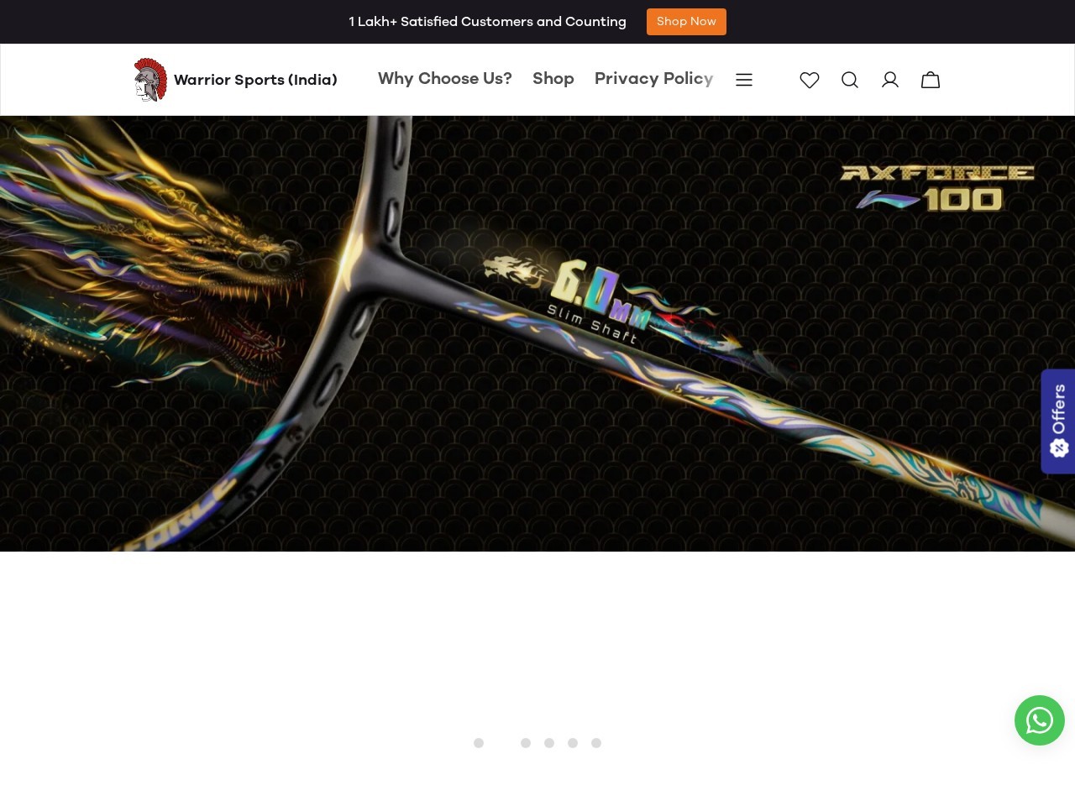Screen dimensions: 1075x806
Task: Open the account profile icon
Action: pos(889,80)
